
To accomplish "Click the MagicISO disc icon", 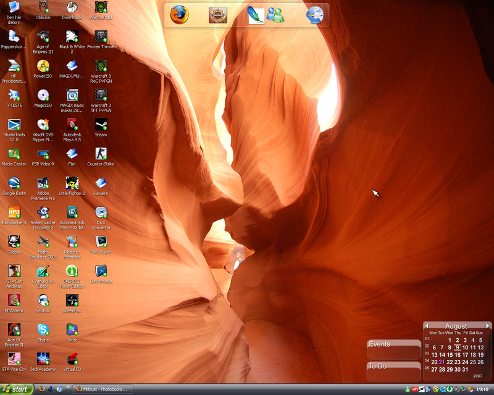I will click(43, 95).
